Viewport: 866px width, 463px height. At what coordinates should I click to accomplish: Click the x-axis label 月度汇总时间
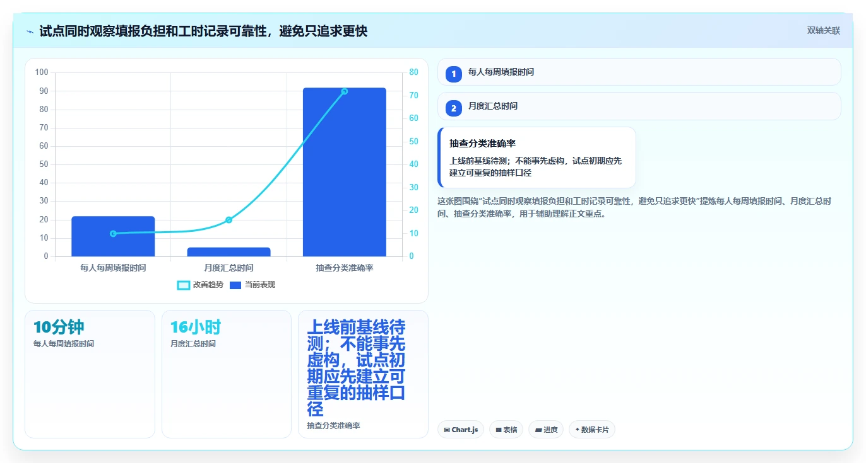(x=228, y=268)
